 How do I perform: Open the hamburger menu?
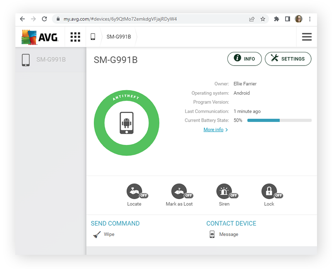pyautogui.click(x=307, y=37)
